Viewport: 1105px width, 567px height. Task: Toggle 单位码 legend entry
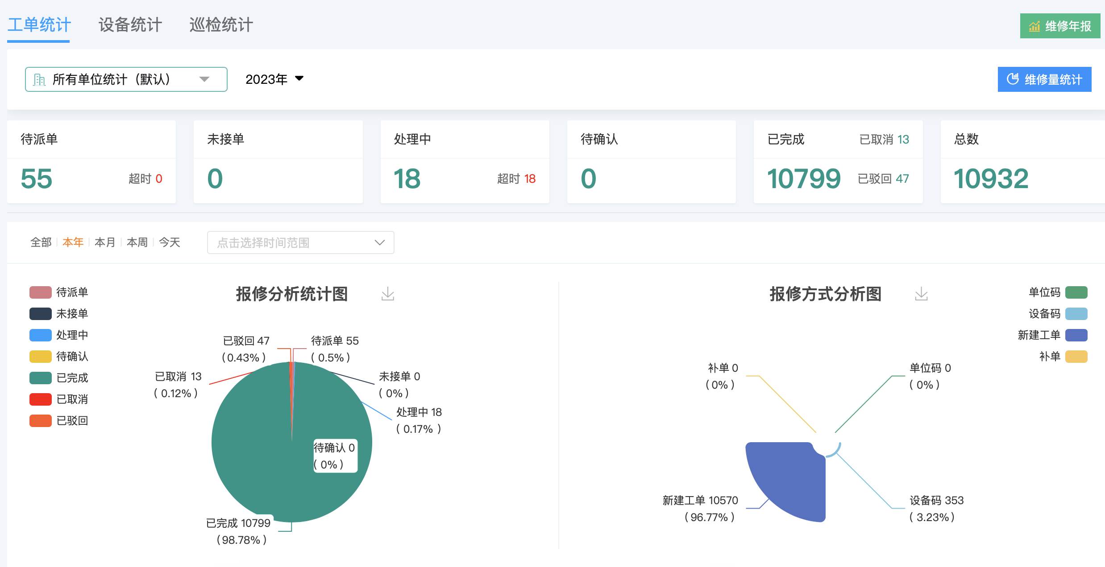pyautogui.click(x=1058, y=292)
